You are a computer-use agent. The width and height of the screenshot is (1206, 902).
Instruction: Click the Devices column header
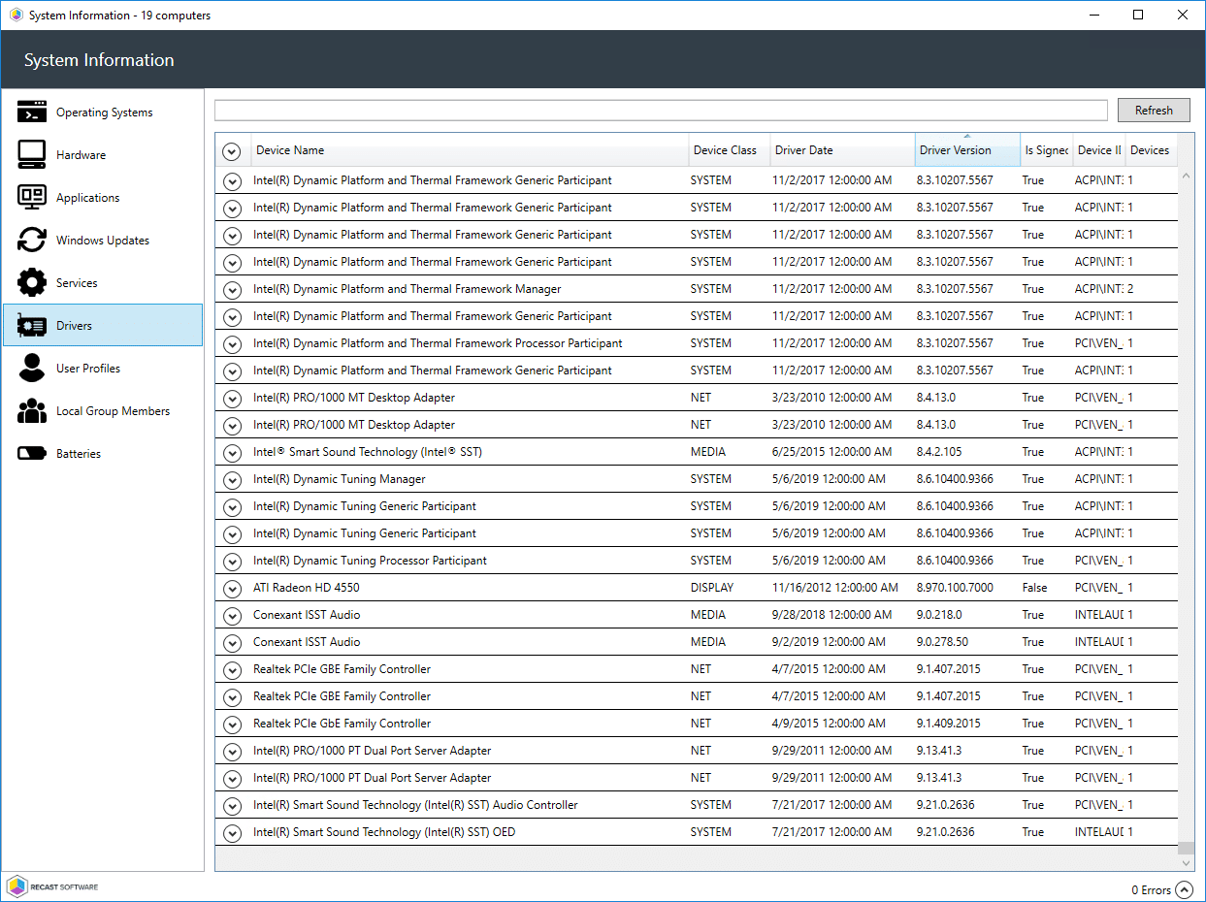click(1152, 150)
